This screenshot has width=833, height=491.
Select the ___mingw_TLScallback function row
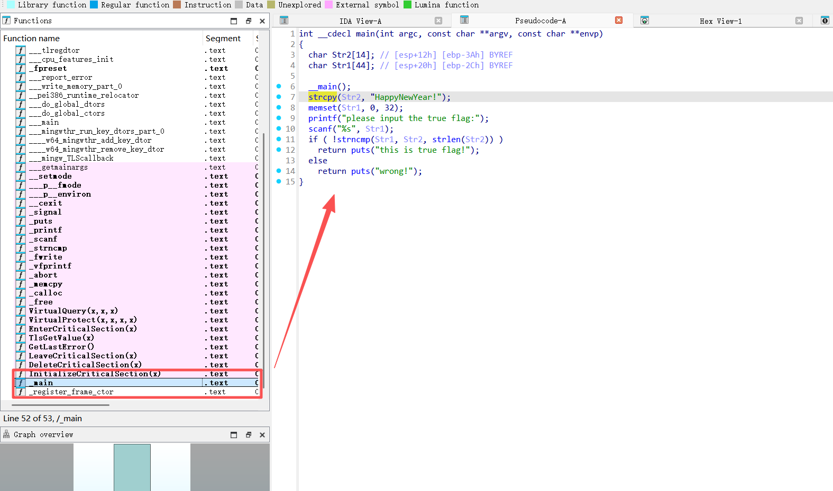pos(136,158)
